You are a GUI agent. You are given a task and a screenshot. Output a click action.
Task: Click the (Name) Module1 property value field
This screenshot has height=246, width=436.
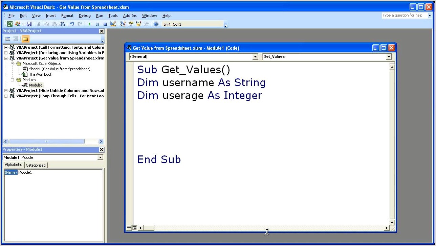point(60,172)
